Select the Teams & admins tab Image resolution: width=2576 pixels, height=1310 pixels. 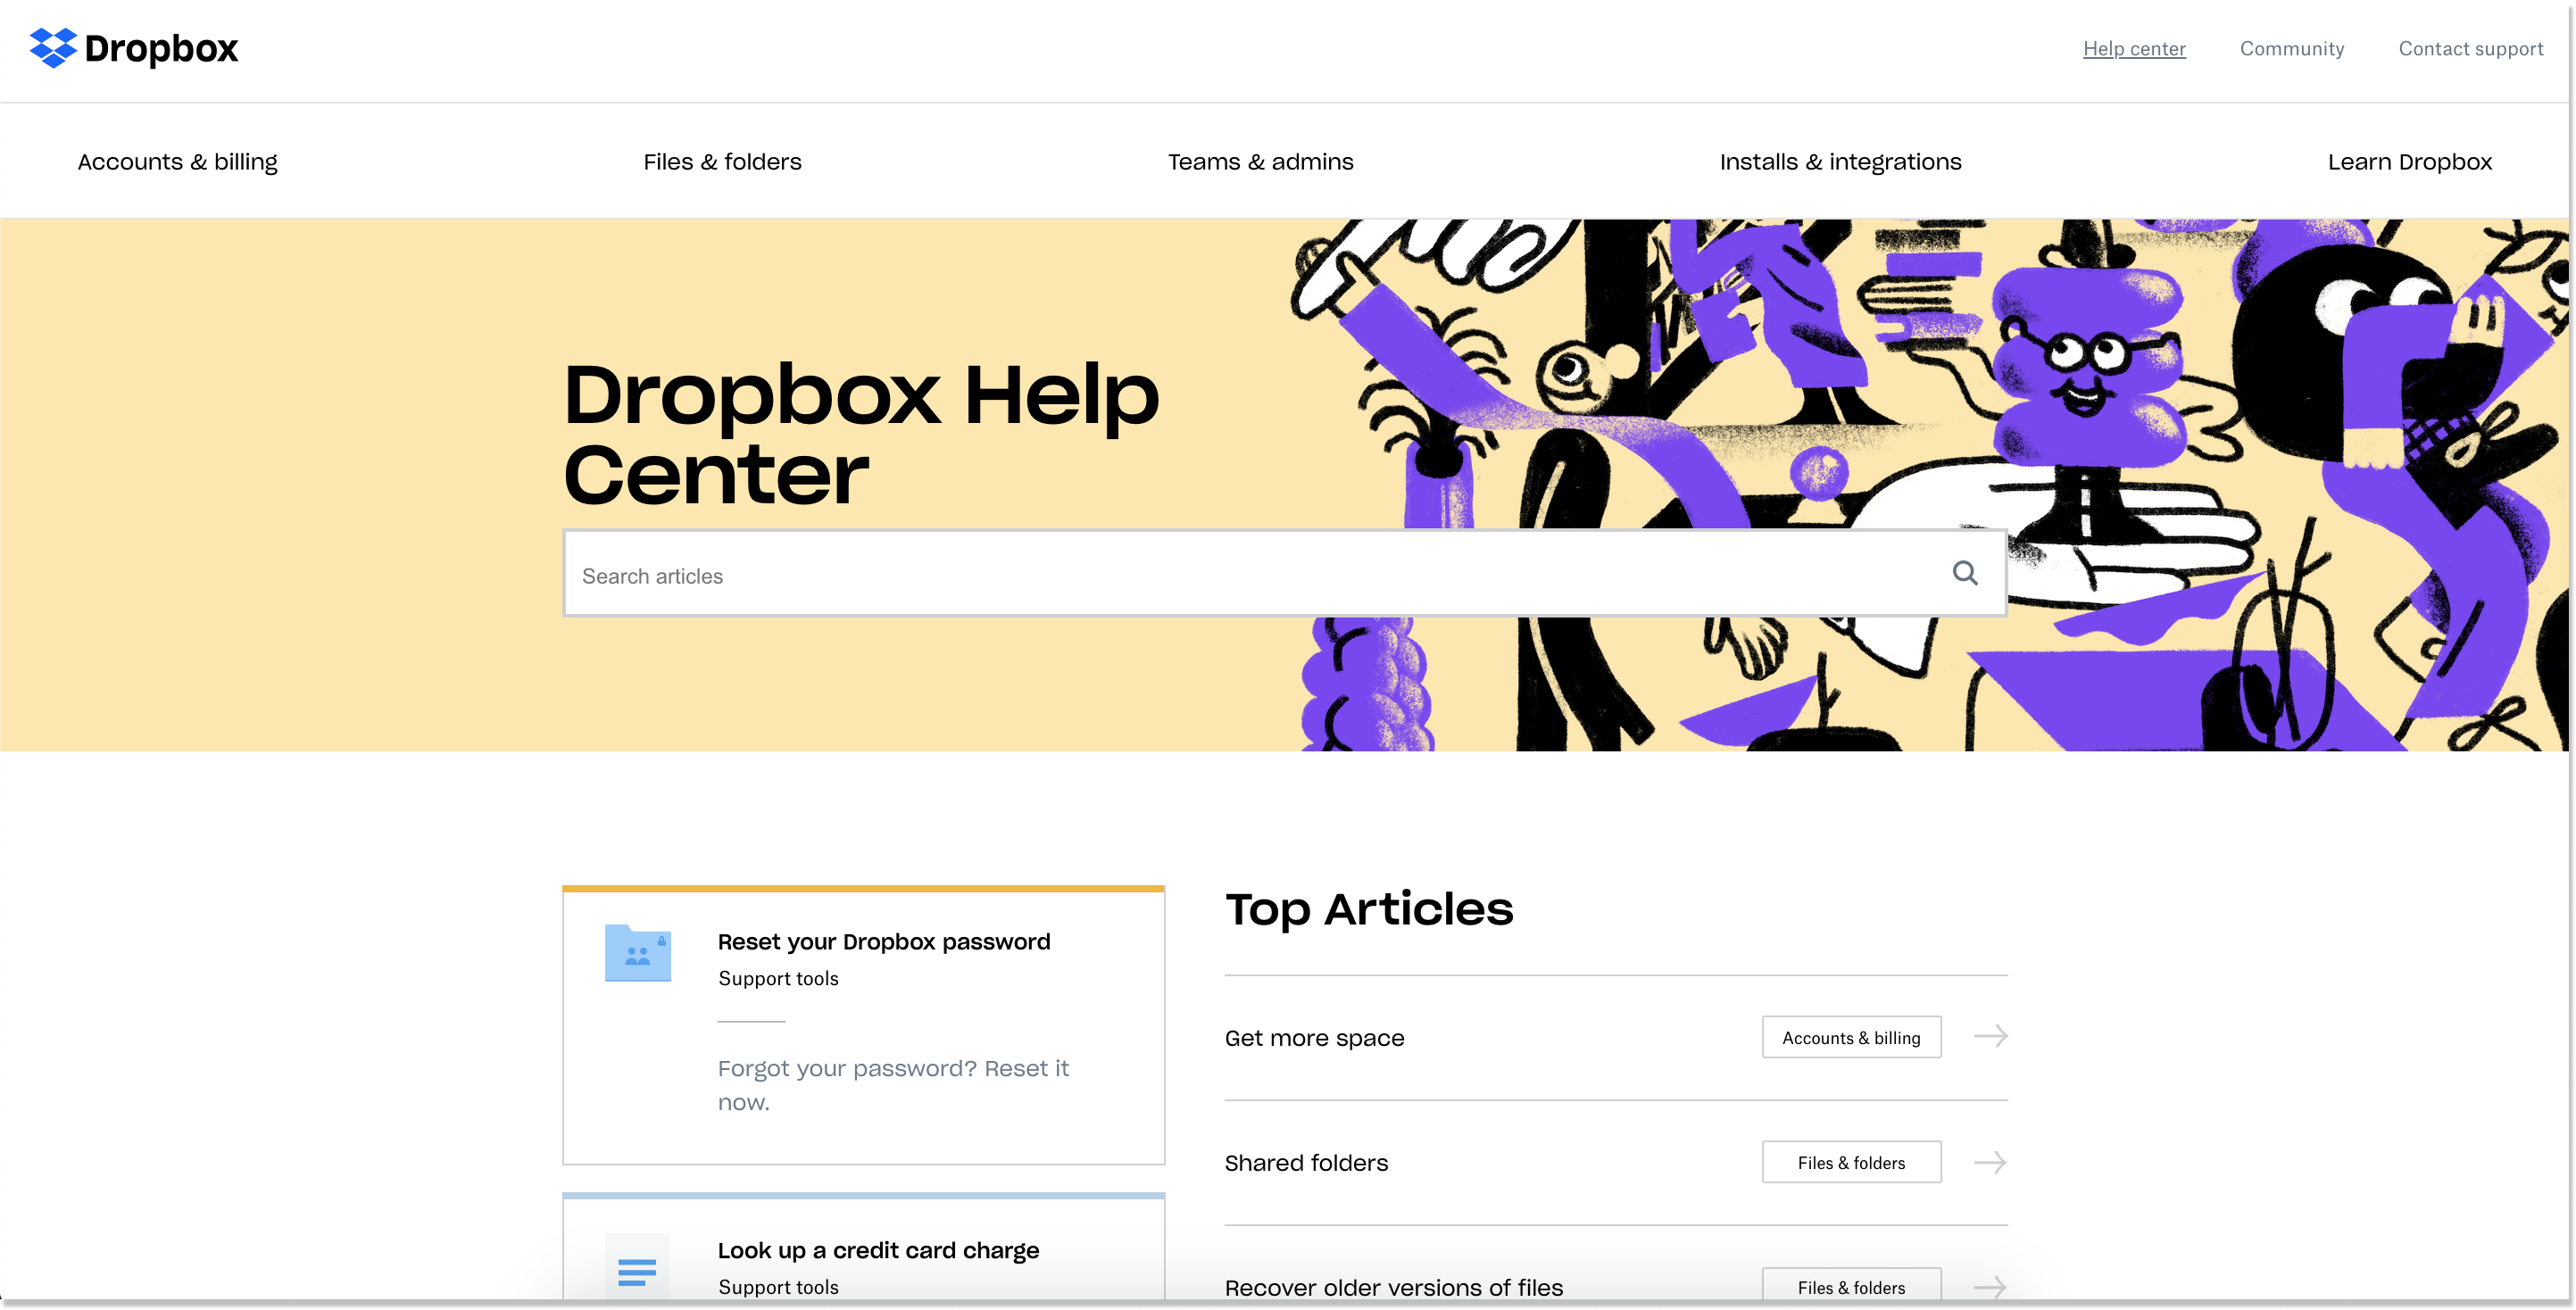tap(1261, 161)
